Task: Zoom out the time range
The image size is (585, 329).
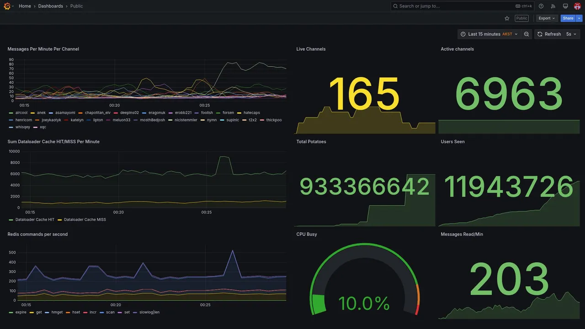Action: (x=526, y=34)
